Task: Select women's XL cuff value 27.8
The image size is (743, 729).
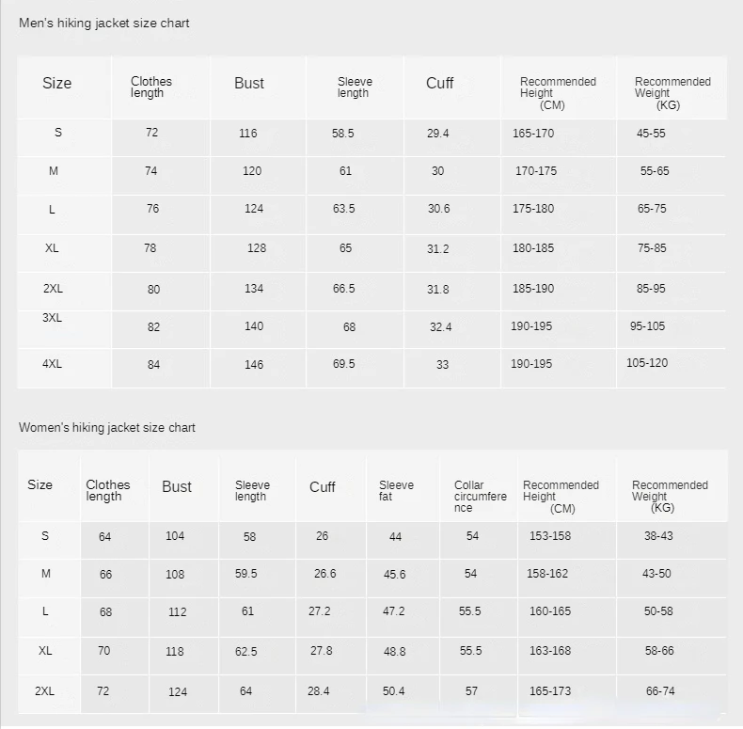Action: coord(322,651)
